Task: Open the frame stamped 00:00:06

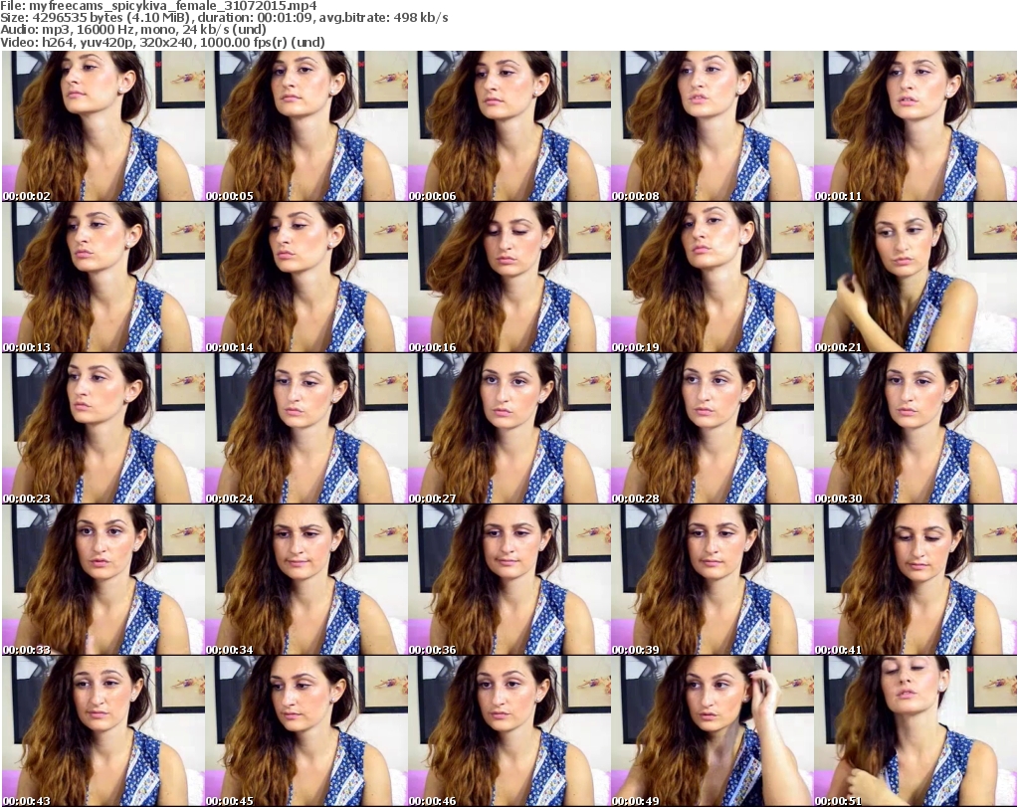Action: 509,126
